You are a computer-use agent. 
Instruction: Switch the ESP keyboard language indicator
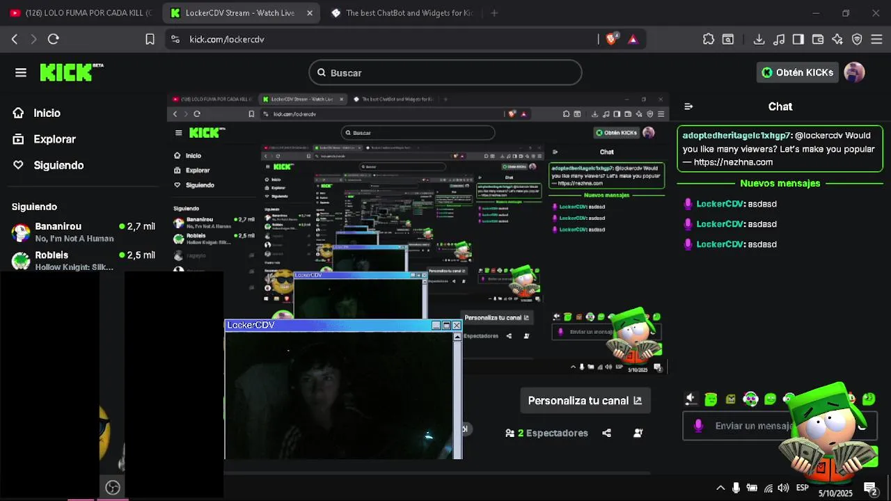[802, 488]
